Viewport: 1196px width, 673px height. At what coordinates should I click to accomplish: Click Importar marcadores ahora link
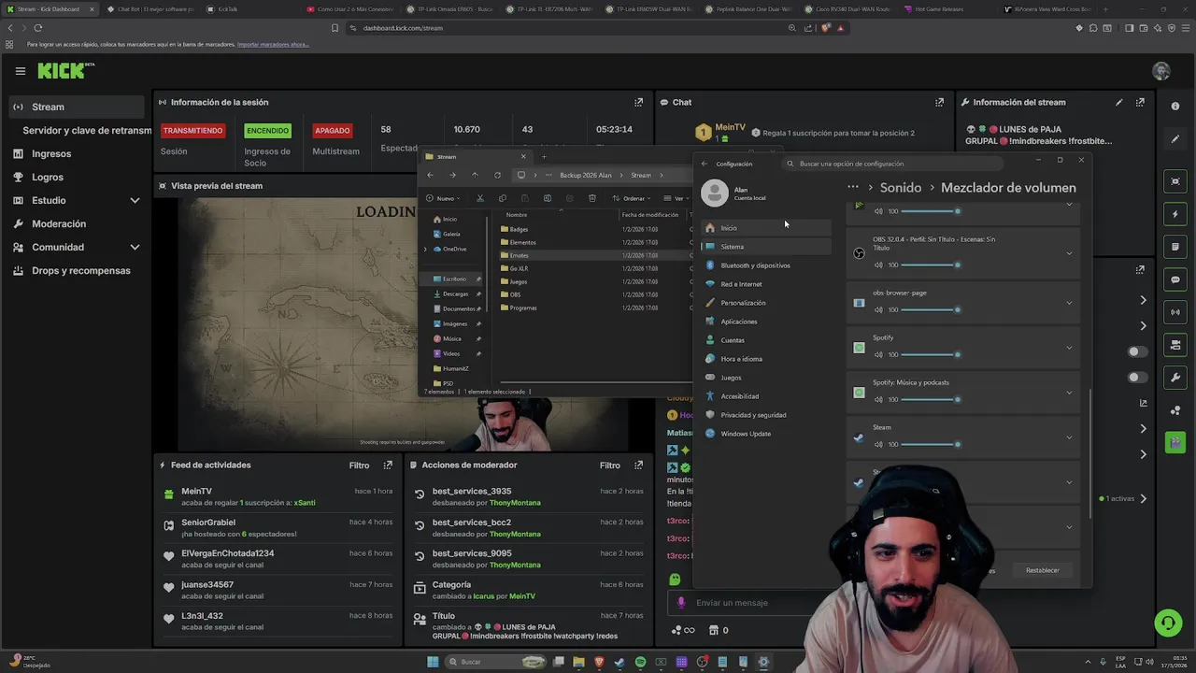(273, 44)
